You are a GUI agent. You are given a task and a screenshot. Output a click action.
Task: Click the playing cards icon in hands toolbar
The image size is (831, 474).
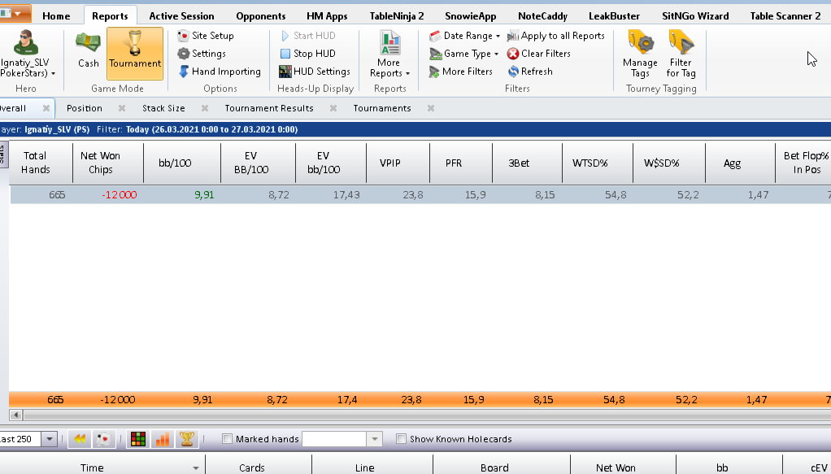tap(104, 439)
